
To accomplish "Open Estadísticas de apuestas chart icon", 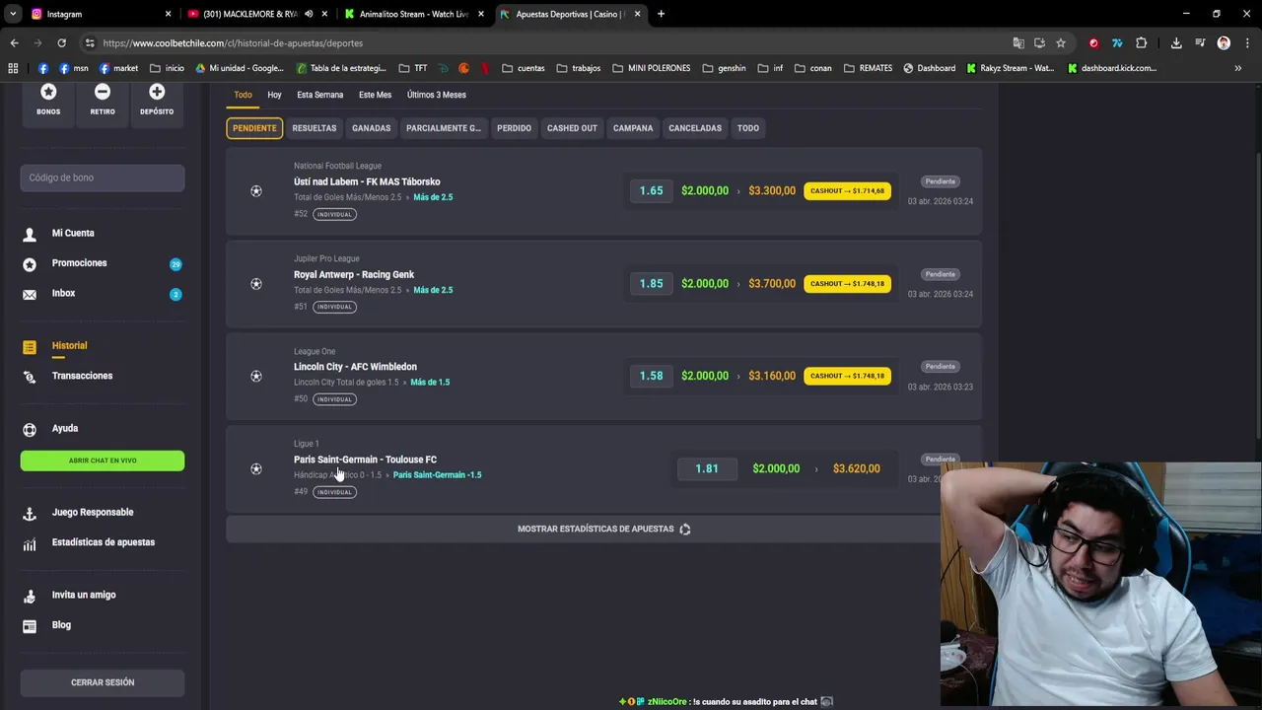I will pyautogui.click(x=30, y=543).
